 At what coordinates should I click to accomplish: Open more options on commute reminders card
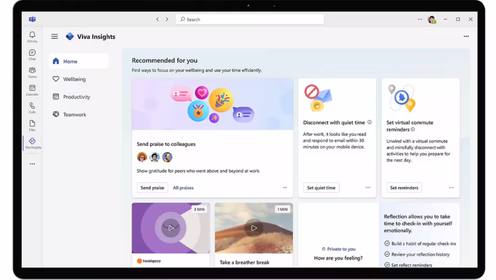(x=452, y=188)
